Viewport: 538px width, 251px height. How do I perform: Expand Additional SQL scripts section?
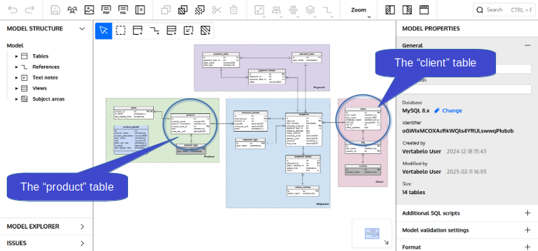coord(528,213)
